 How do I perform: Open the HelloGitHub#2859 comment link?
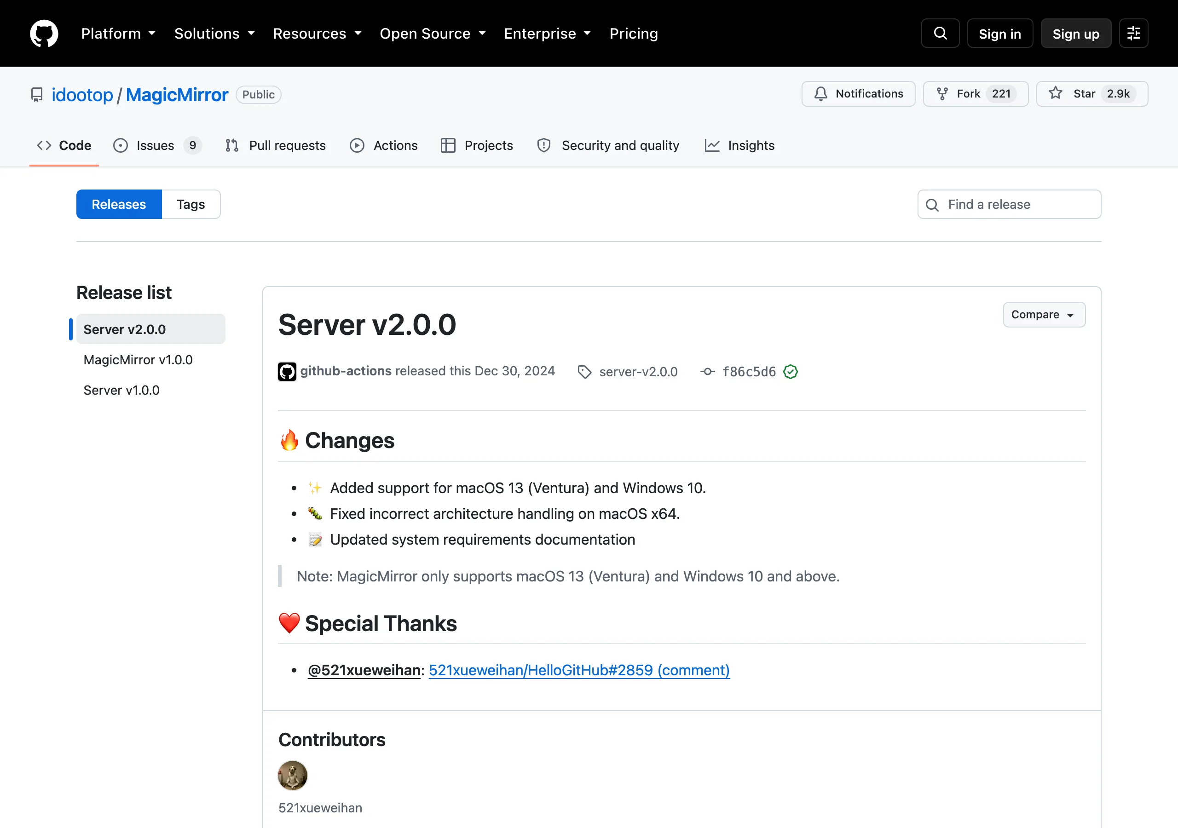click(x=579, y=670)
